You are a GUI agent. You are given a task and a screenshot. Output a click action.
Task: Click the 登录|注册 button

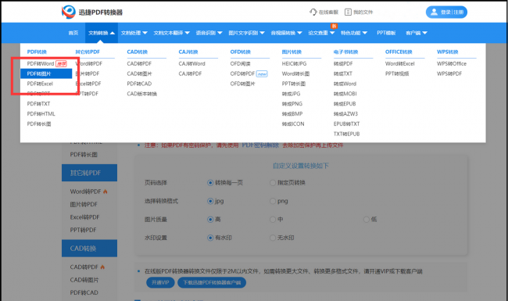[x=446, y=12]
